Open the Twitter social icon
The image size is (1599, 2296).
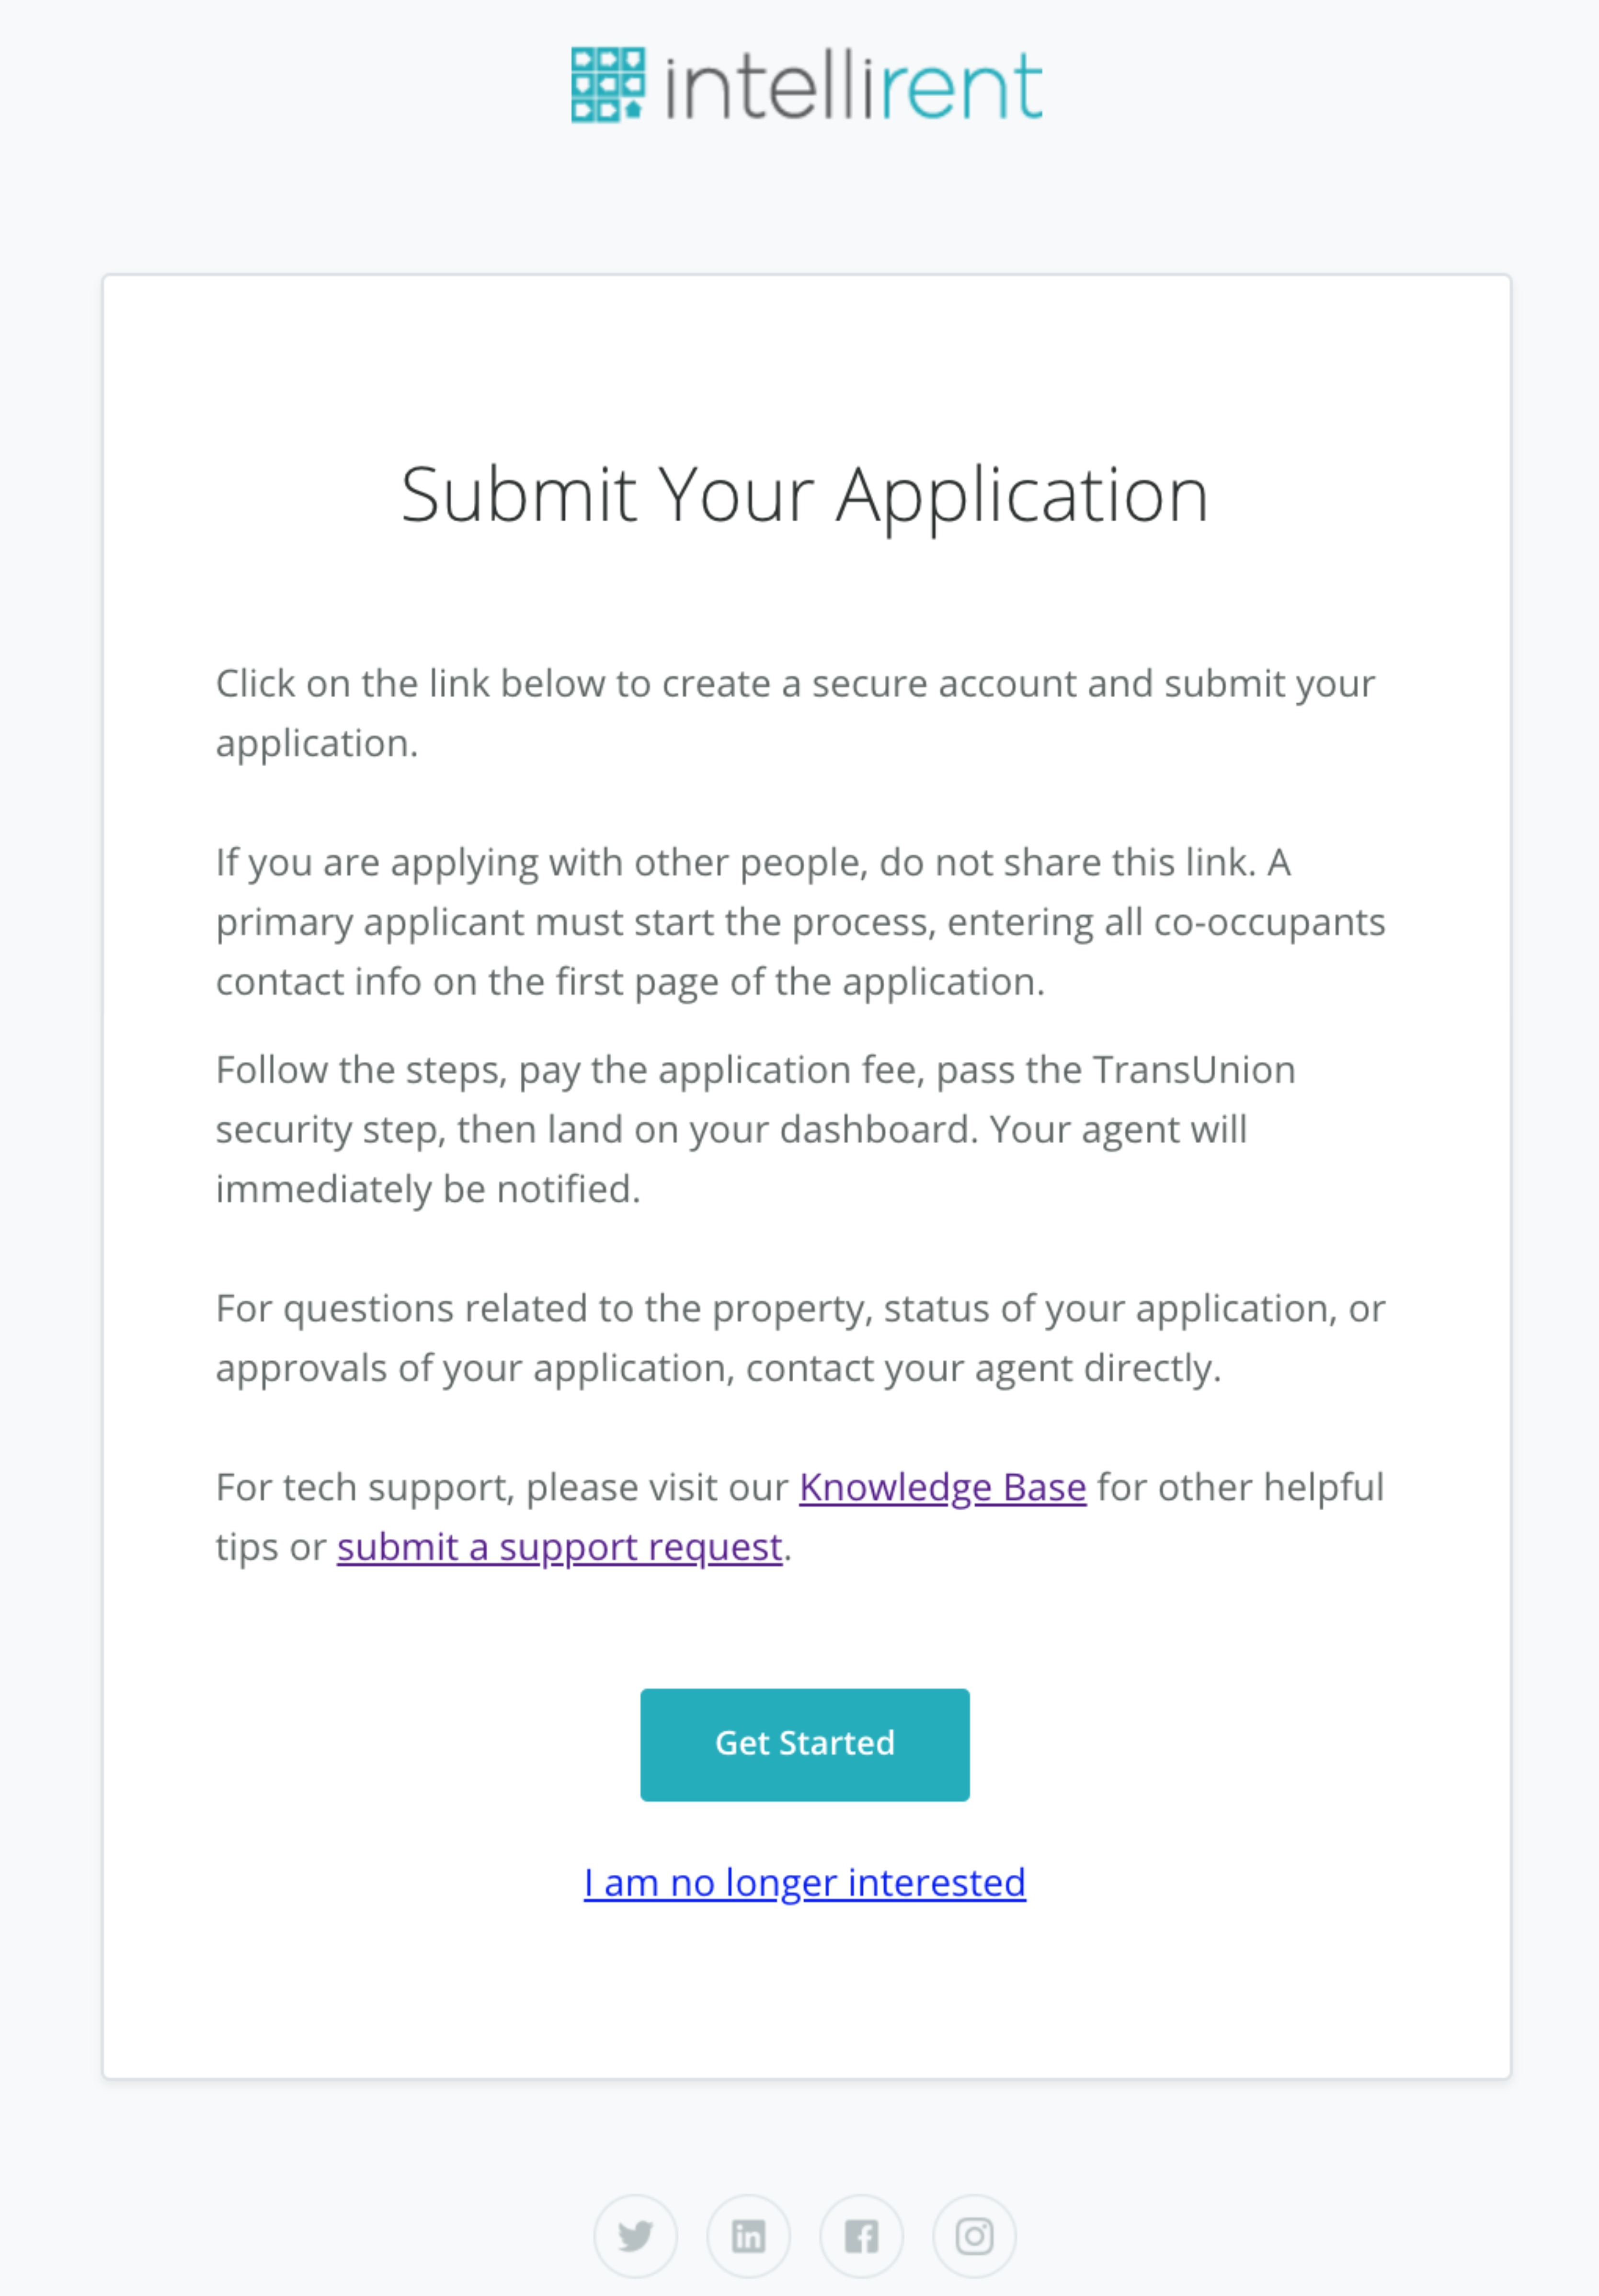635,2236
